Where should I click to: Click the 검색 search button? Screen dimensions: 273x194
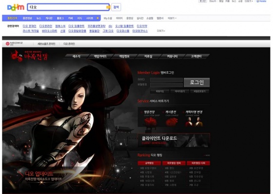(116, 7)
